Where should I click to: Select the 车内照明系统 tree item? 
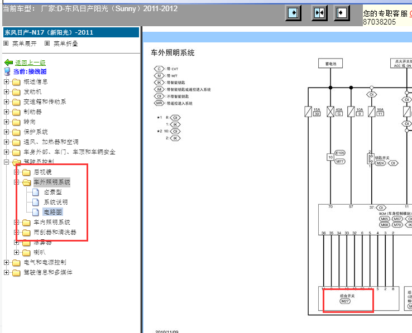point(52,222)
